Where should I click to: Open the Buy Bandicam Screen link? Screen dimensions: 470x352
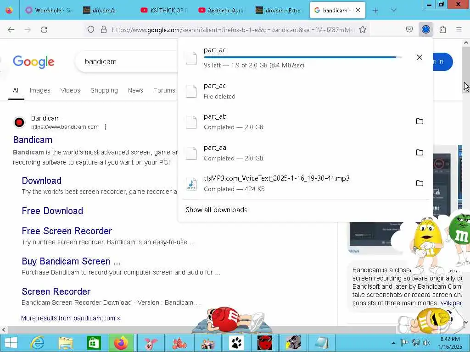coord(71,261)
